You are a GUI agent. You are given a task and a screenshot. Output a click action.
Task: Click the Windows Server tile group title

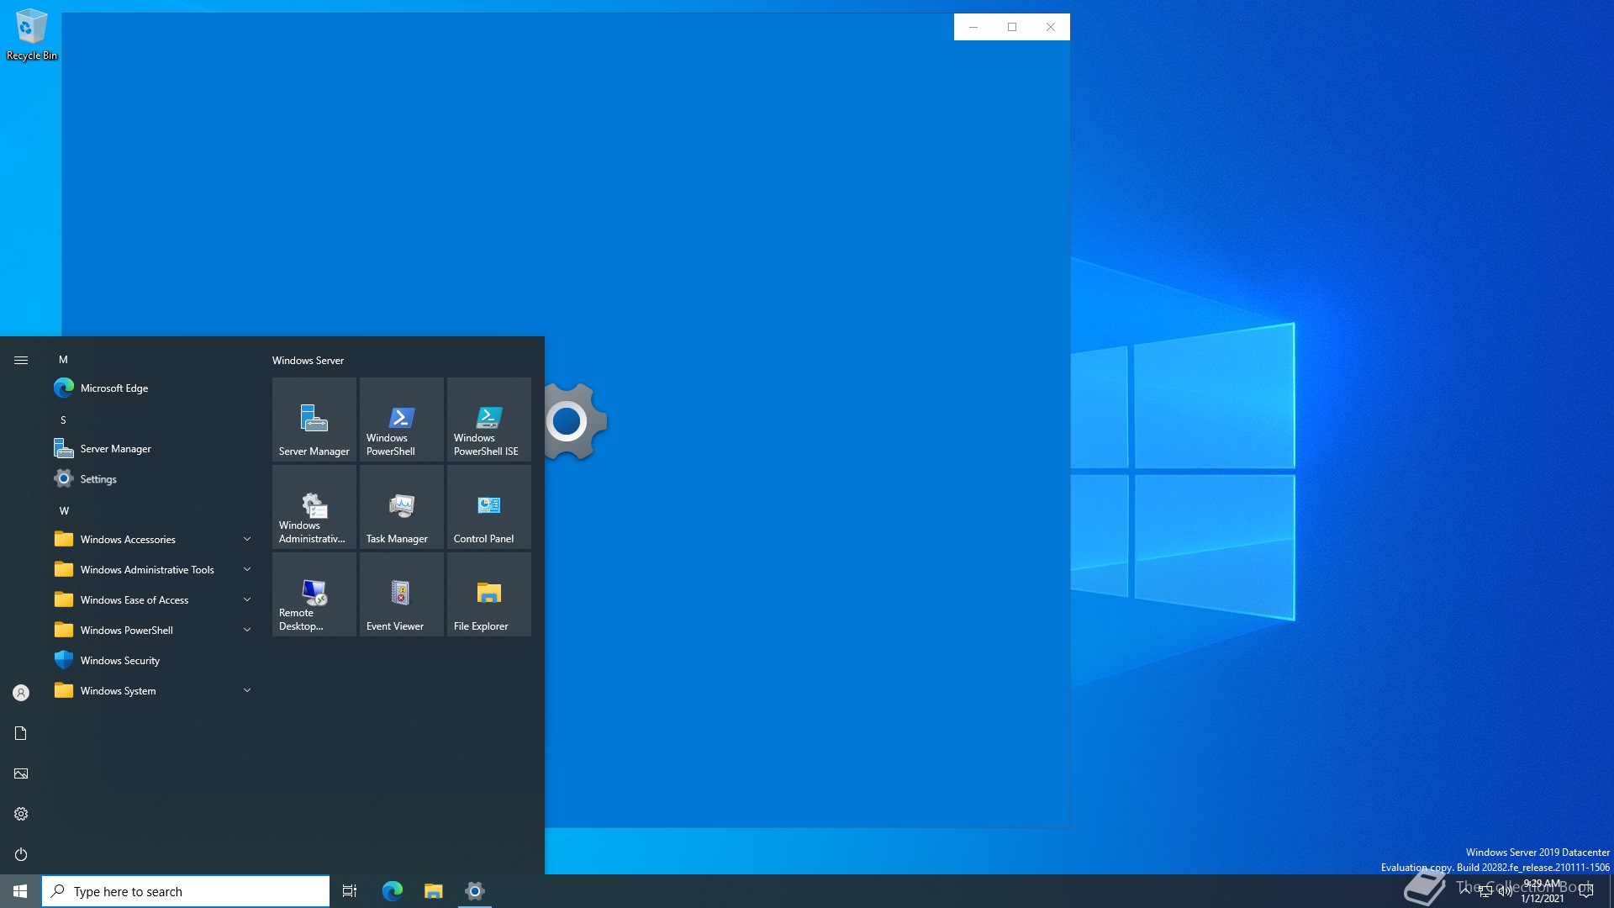coord(308,360)
